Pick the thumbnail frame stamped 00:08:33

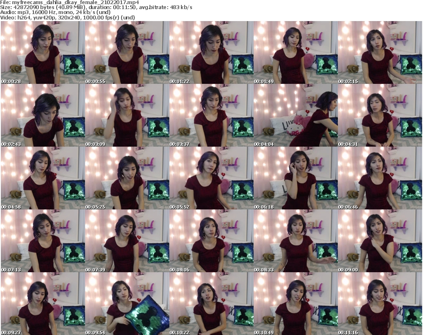pyautogui.click(x=295, y=241)
